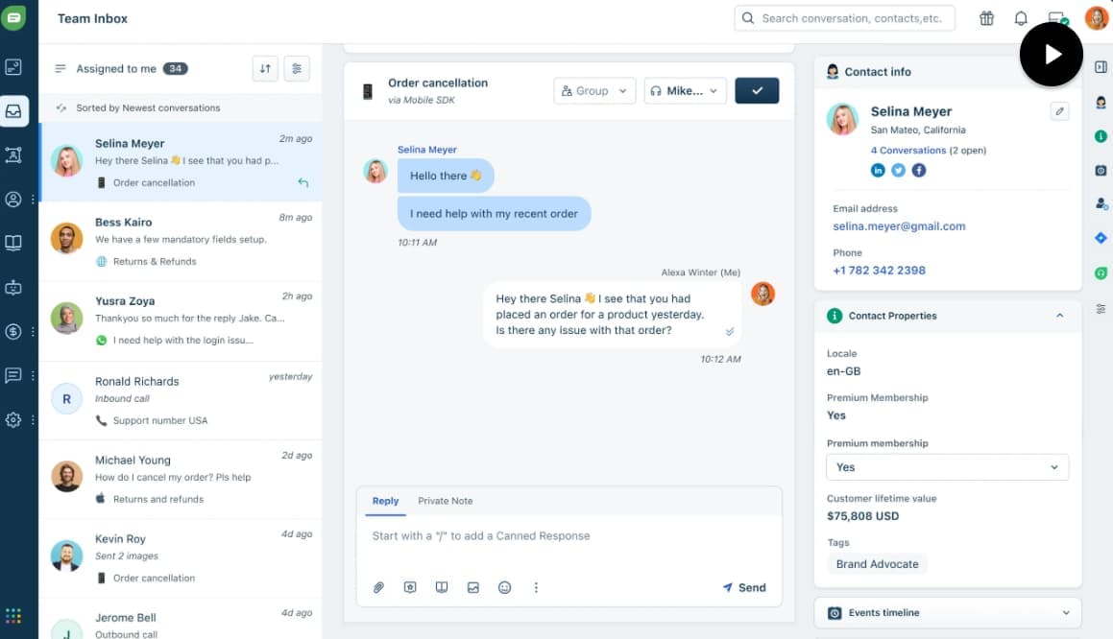Open the notifications bell
Viewport: 1113px width, 639px height.
(1021, 17)
